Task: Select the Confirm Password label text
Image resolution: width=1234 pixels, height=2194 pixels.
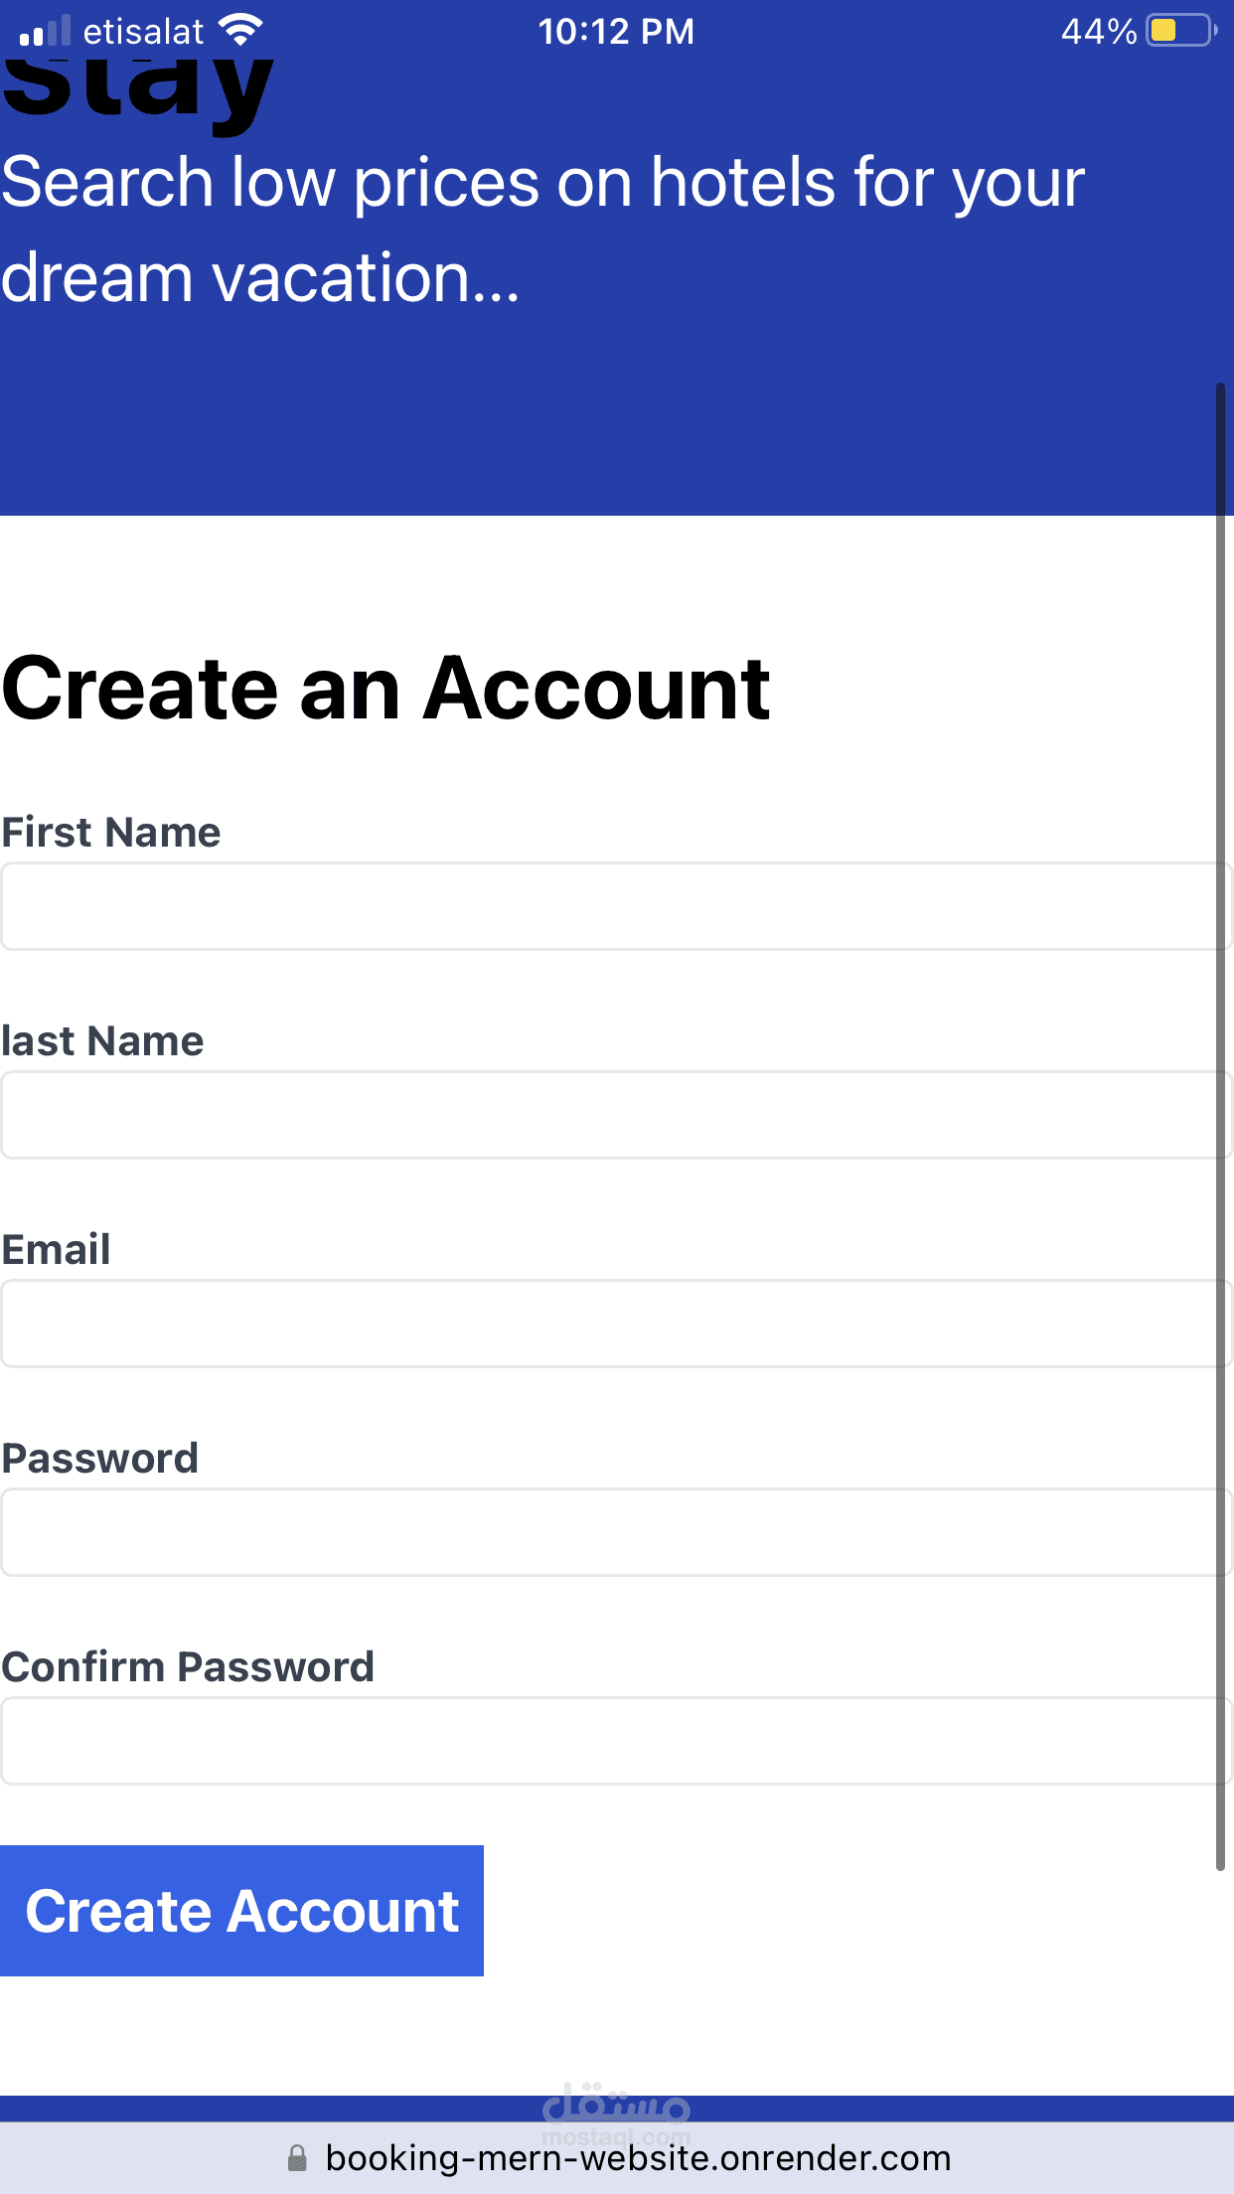Action: point(189,1665)
